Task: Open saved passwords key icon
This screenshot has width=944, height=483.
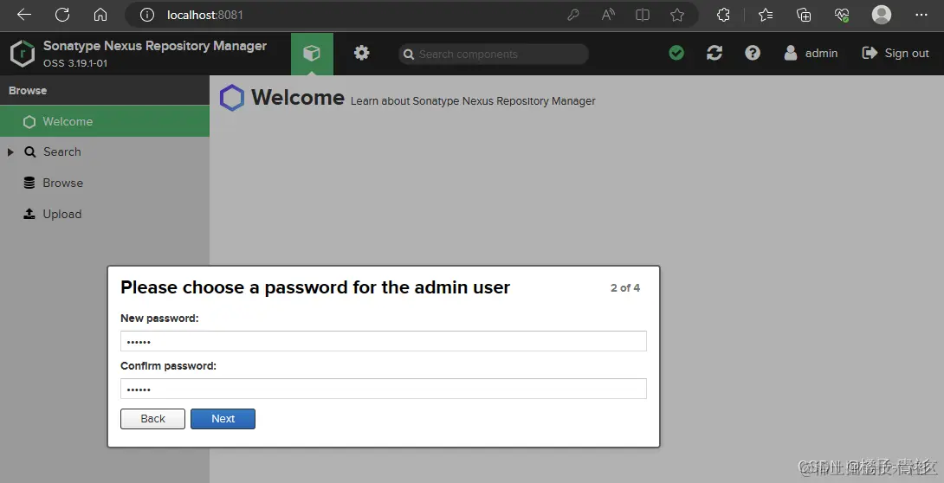Action: [573, 15]
